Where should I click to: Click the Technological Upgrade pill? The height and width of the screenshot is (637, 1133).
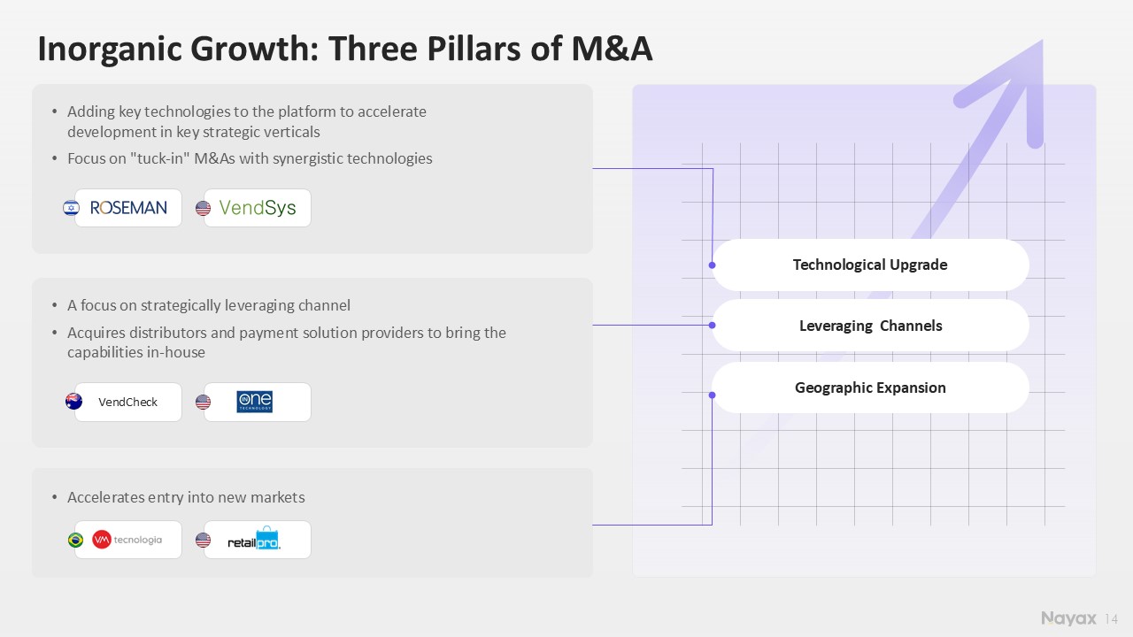(870, 265)
